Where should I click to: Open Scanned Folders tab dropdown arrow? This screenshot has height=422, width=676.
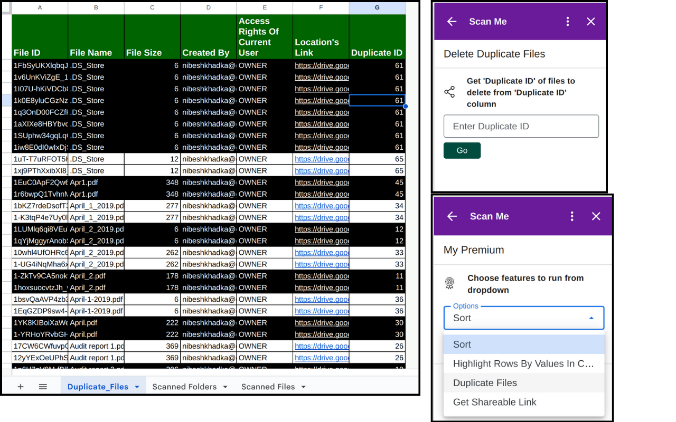point(225,387)
